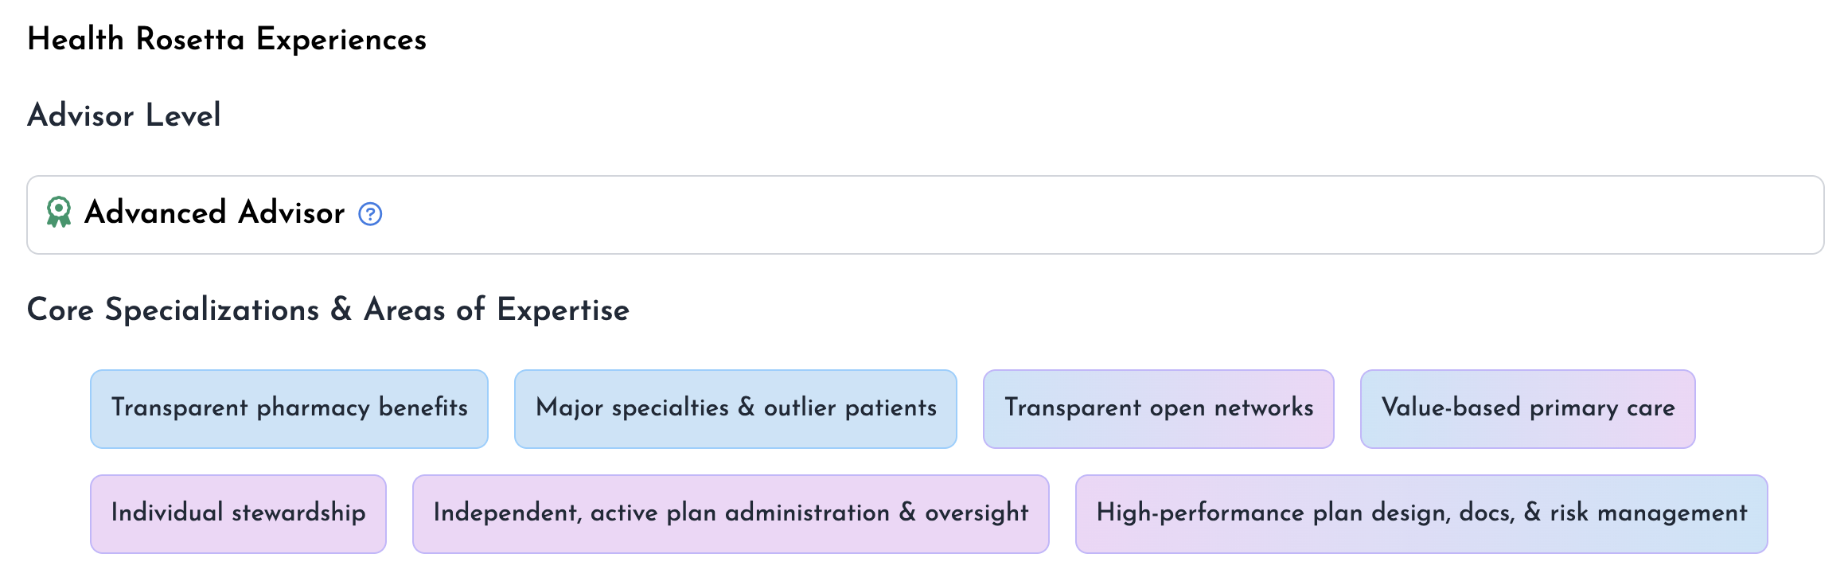Image resolution: width=1848 pixels, height=581 pixels.
Task: Click the Individual stewardship tag
Action: (x=238, y=513)
